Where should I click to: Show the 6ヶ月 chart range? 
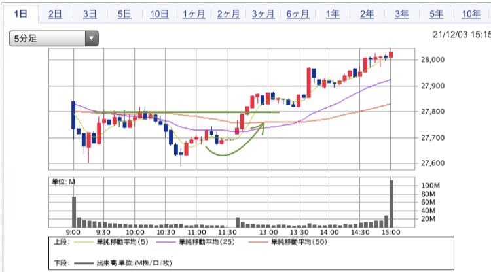point(298,14)
